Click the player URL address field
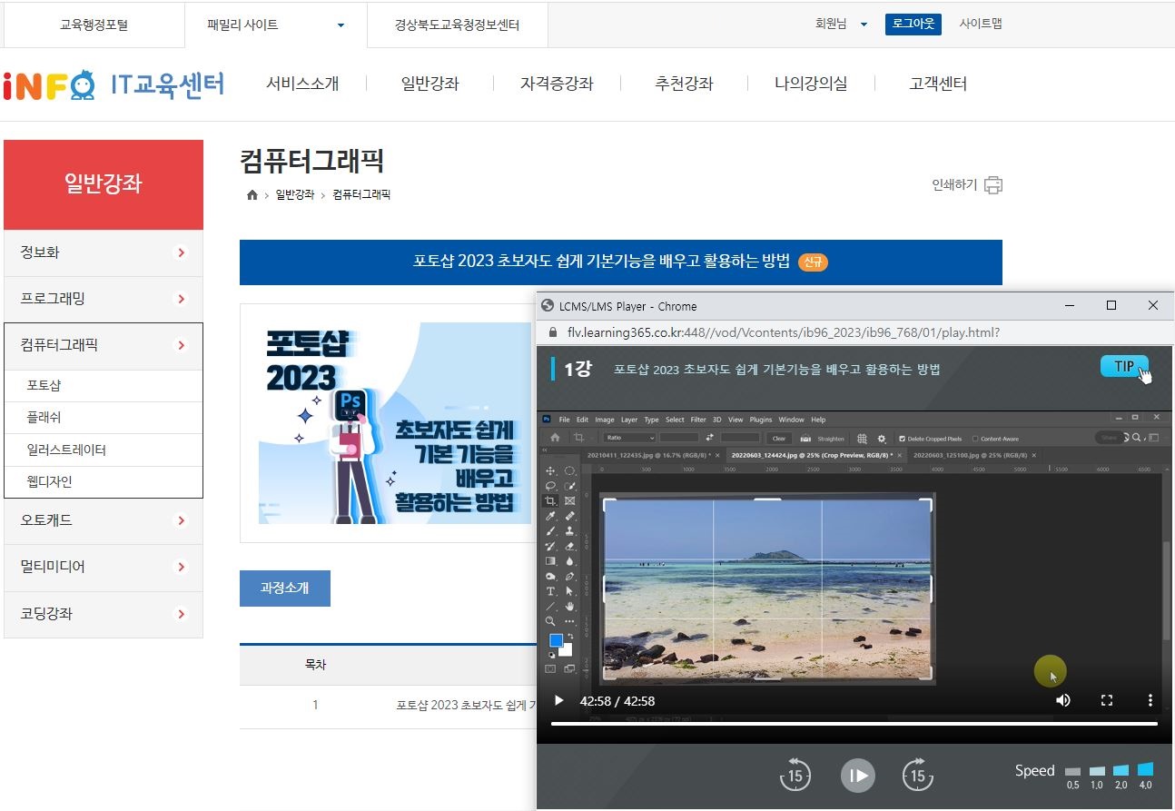1175x811 pixels. [x=783, y=332]
